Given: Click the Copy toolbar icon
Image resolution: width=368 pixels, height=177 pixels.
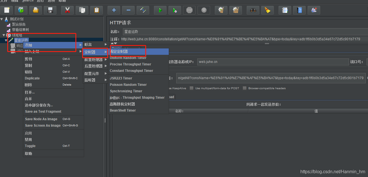Looking at the screenshot, I should [82, 10].
